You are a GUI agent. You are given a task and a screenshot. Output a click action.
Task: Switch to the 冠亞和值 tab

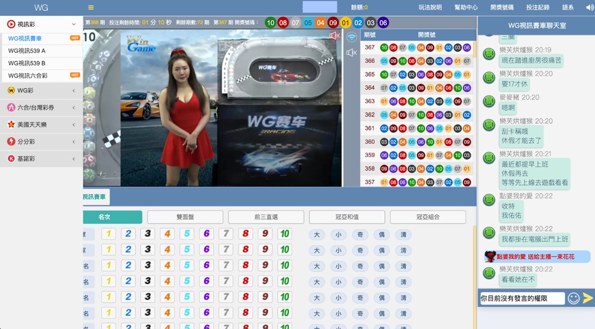click(347, 217)
